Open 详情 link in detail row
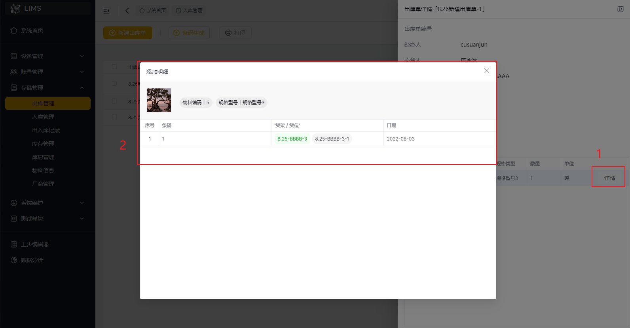The image size is (630, 328). click(609, 178)
